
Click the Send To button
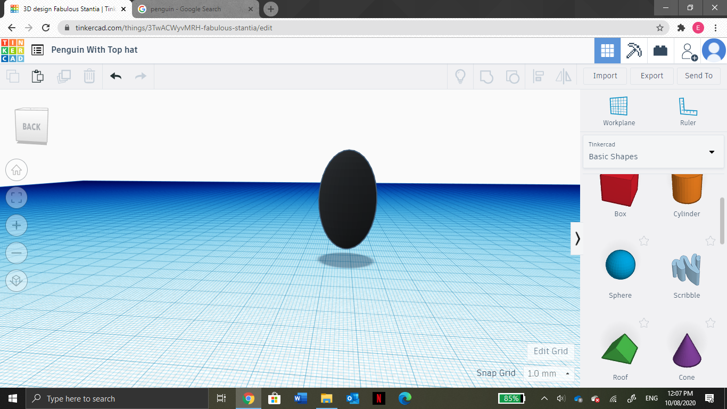[x=699, y=76]
